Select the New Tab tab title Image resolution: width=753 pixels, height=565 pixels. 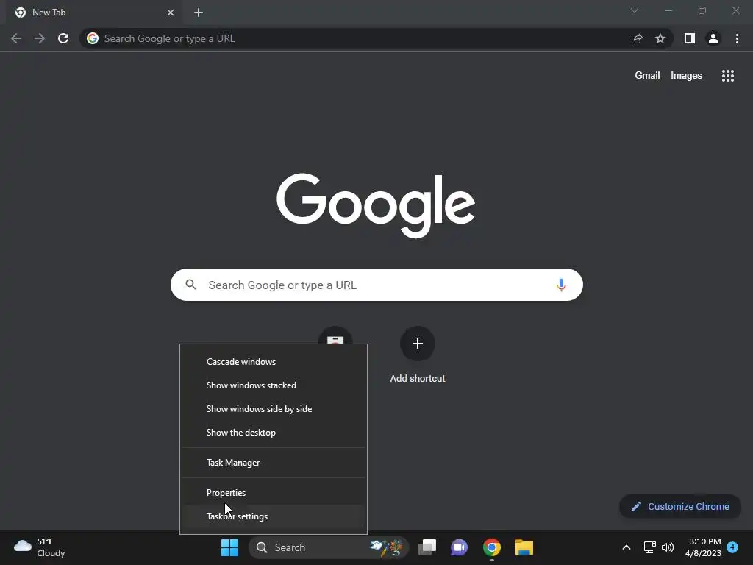coord(49,13)
